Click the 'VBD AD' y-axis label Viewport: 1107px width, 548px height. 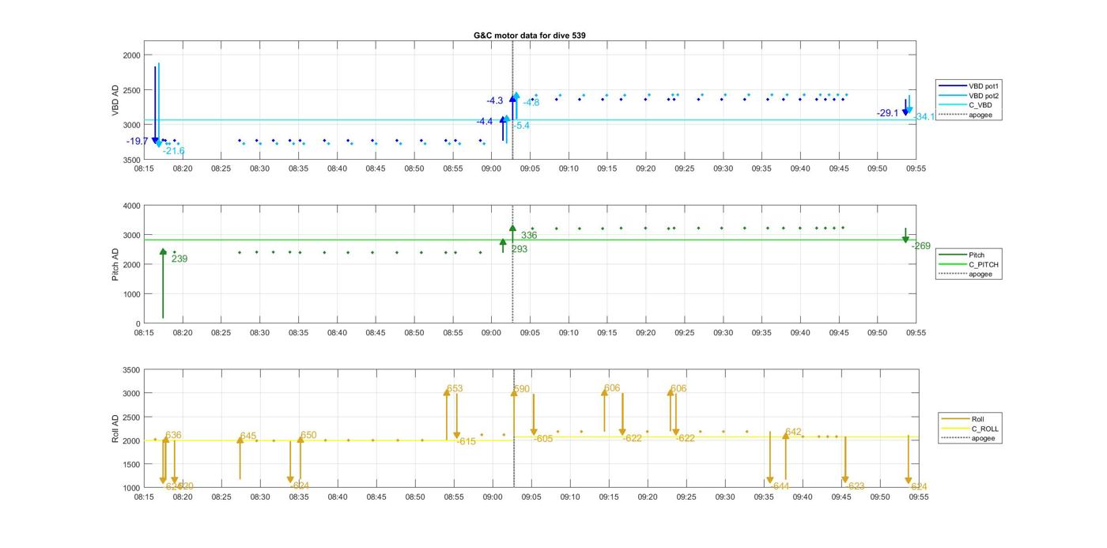pyautogui.click(x=115, y=100)
